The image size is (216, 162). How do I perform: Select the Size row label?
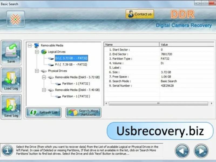114,72
